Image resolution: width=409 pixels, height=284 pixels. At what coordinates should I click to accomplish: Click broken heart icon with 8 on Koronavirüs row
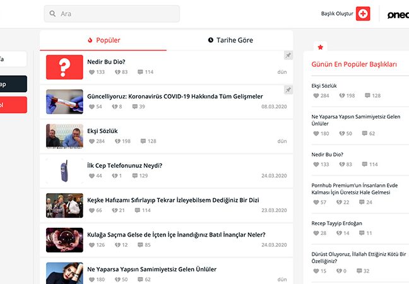(x=115, y=107)
